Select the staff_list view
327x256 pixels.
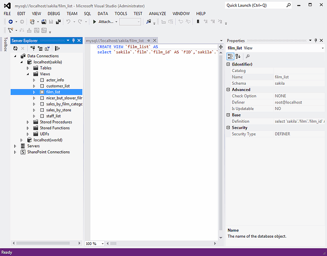[x=54, y=116]
